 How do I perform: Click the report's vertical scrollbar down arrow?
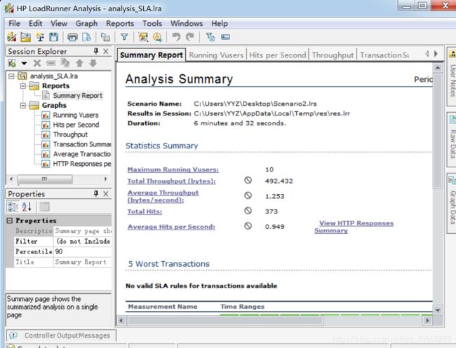pos(438,310)
